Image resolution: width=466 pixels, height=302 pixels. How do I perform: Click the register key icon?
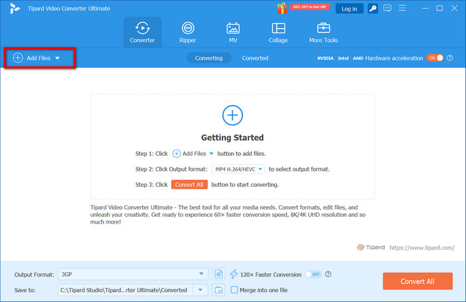(373, 9)
